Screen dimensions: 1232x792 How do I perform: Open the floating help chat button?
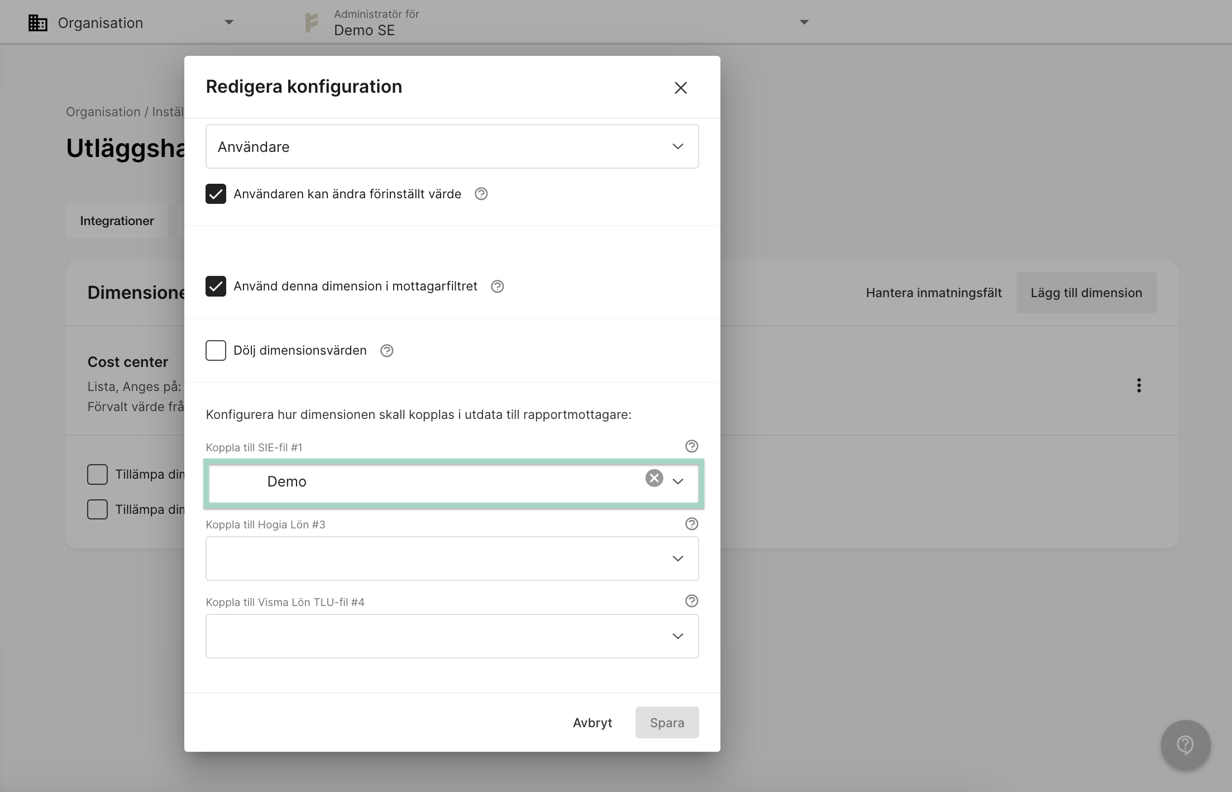coord(1185,745)
